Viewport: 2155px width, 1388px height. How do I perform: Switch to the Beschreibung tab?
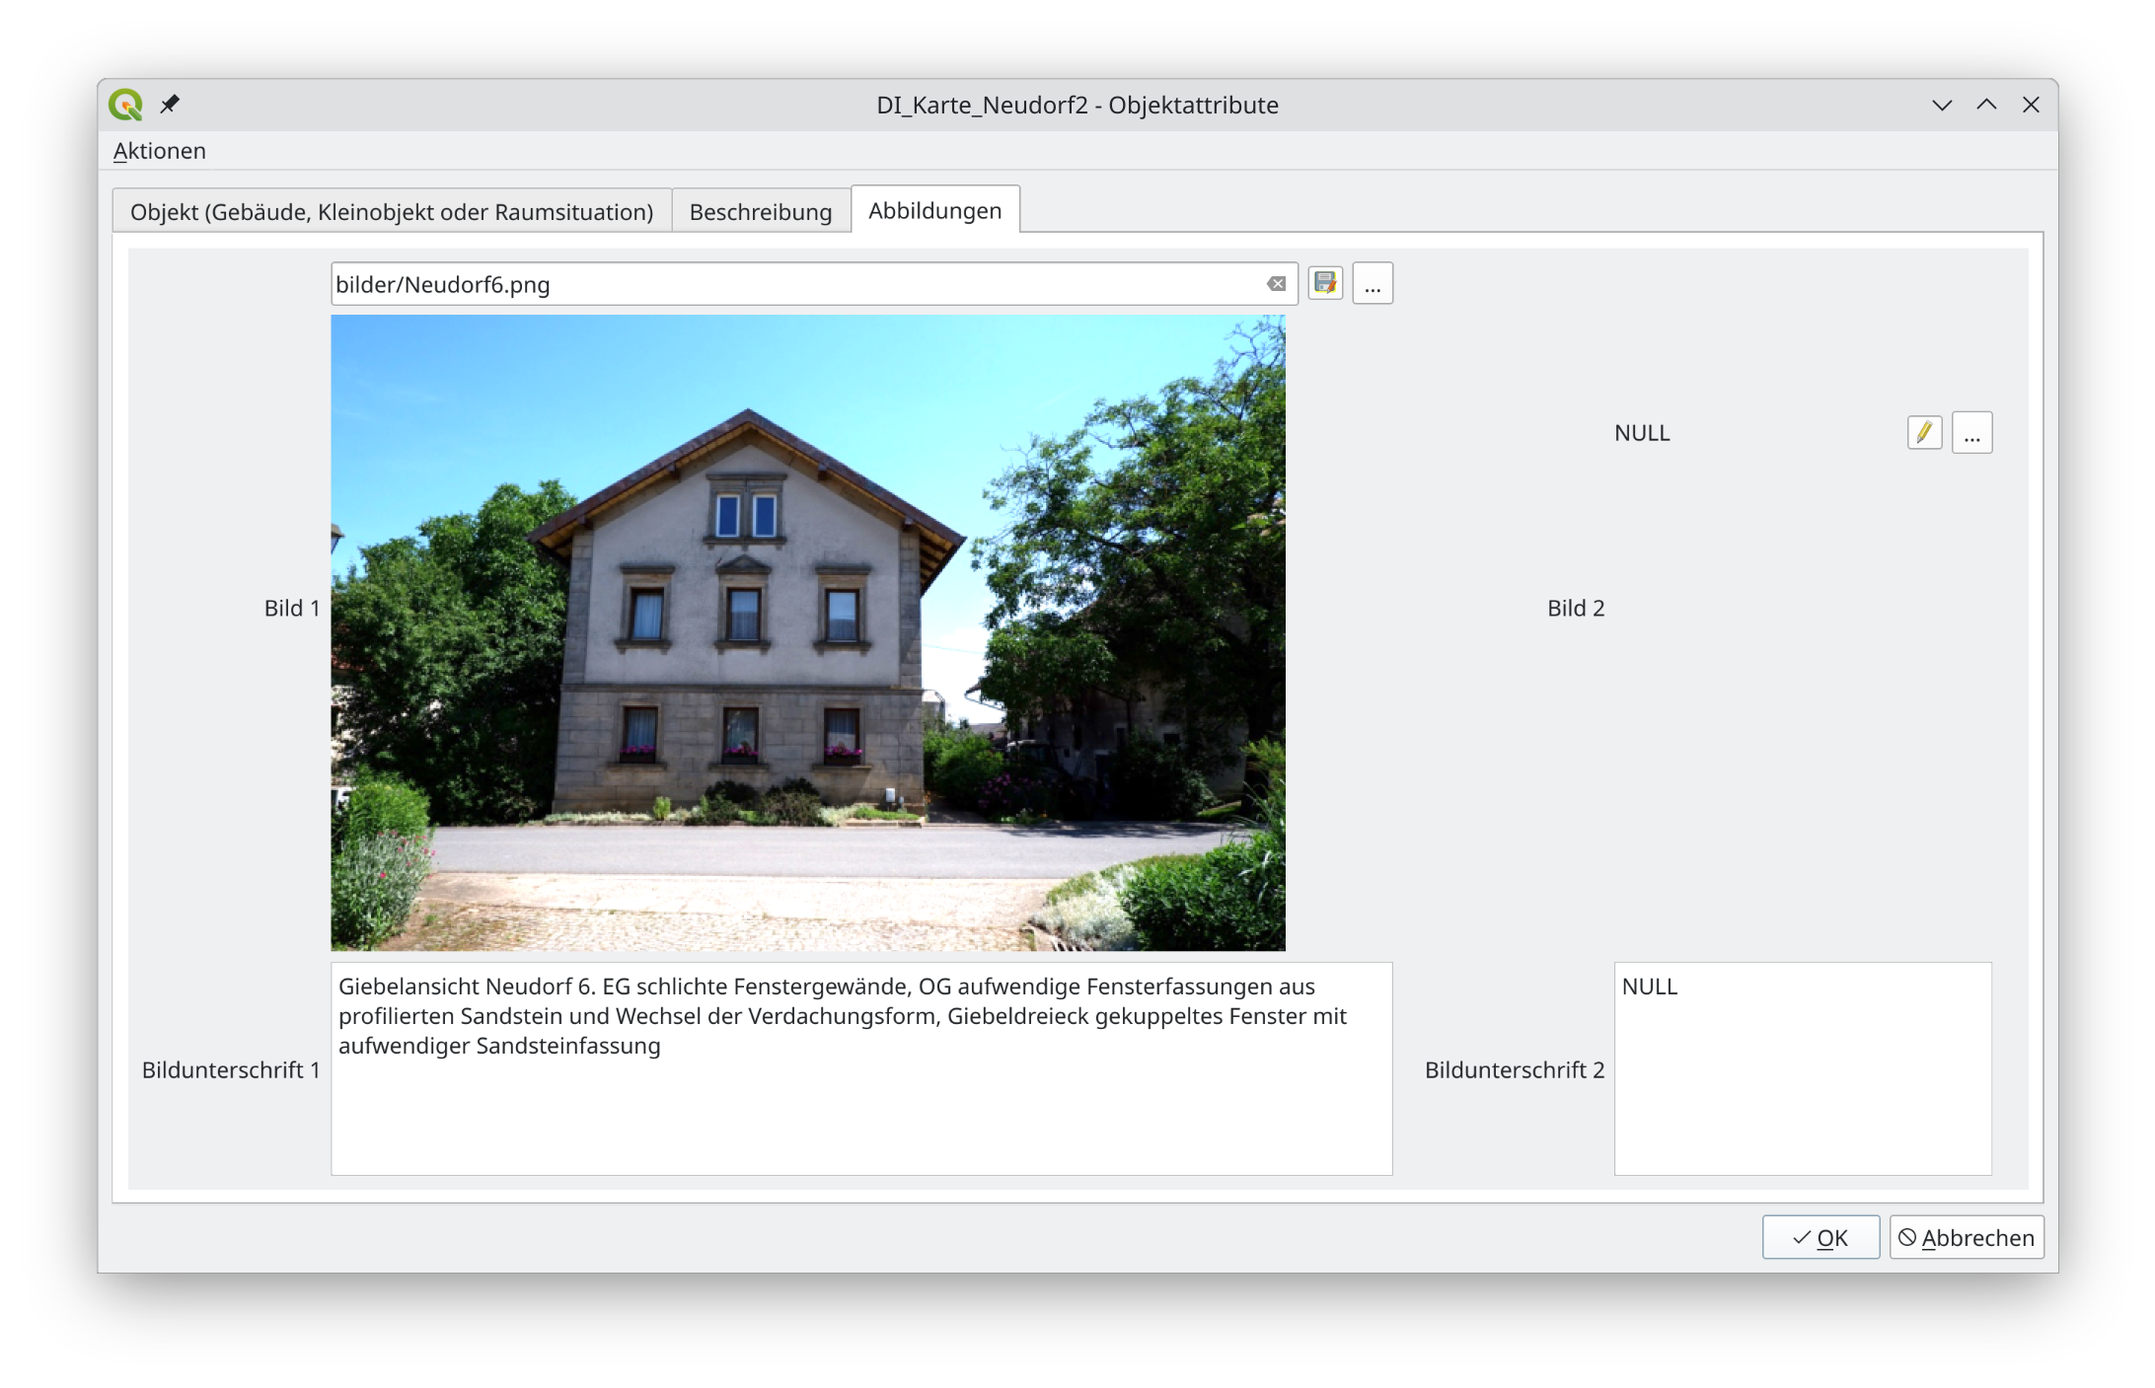click(760, 212)
